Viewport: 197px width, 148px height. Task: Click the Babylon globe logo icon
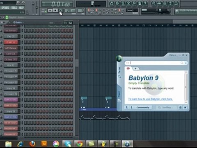click(x=119, y=58)
